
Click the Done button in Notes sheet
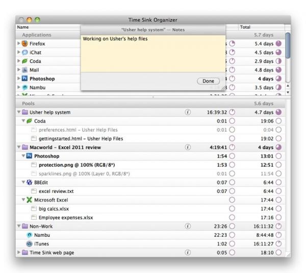coord(208,81)
